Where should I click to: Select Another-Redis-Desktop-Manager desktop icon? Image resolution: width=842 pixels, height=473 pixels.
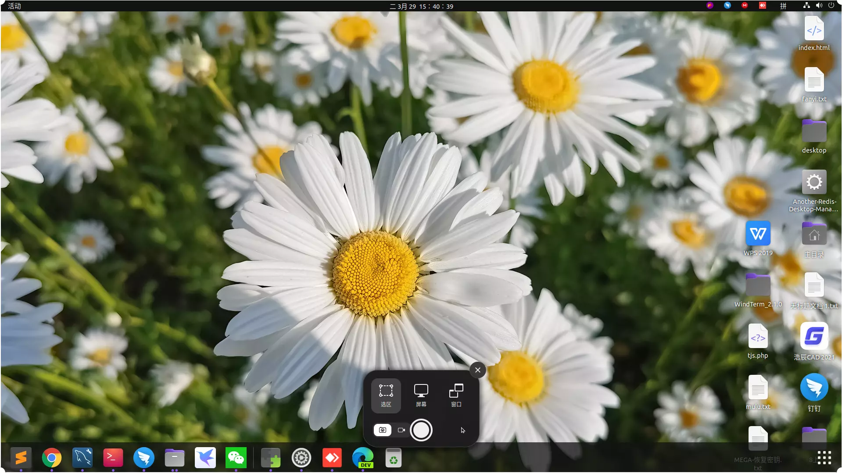tap(814, 191)
